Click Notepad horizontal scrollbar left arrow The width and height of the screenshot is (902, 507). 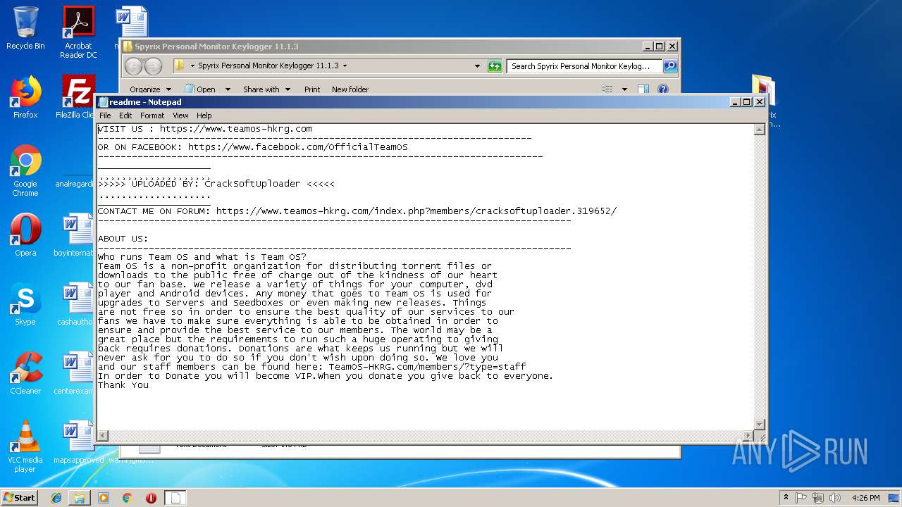pos(103,435)
